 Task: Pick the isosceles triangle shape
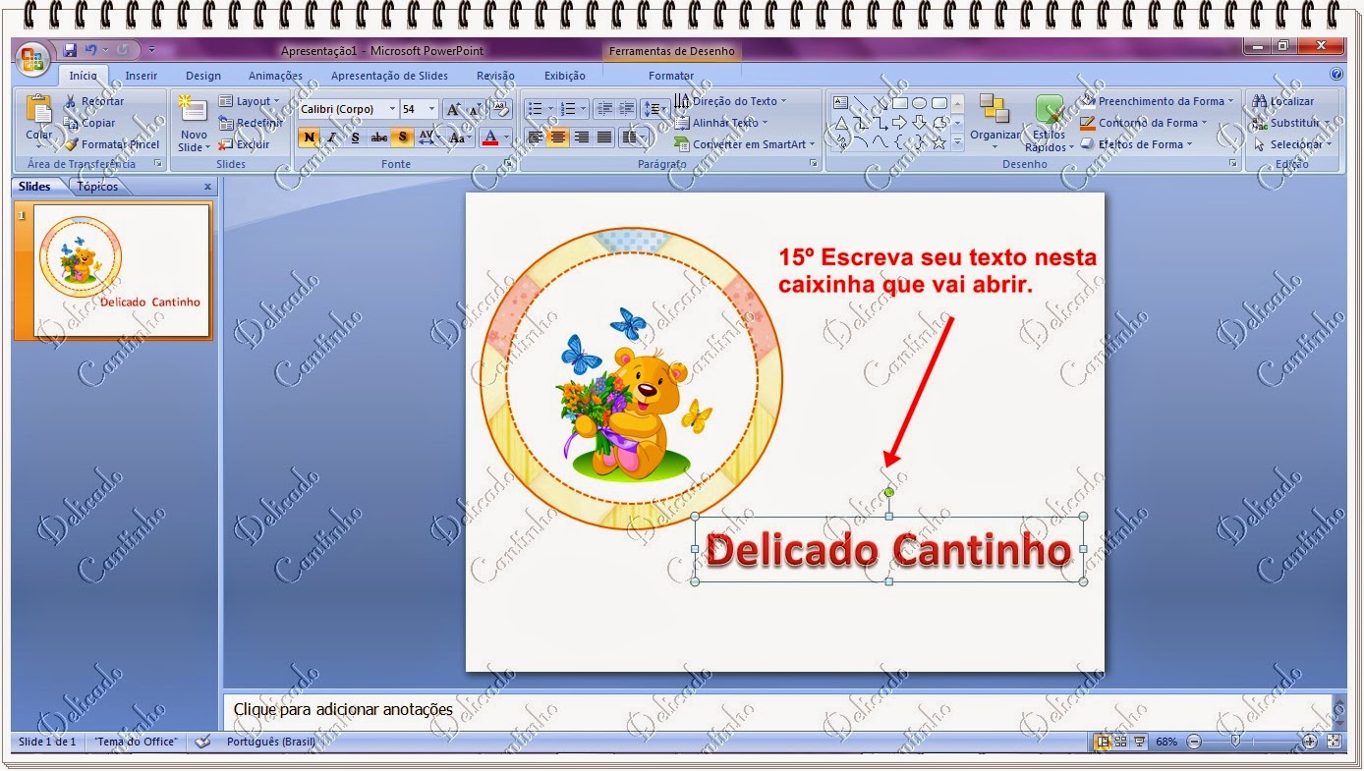(x=840, y=123)
